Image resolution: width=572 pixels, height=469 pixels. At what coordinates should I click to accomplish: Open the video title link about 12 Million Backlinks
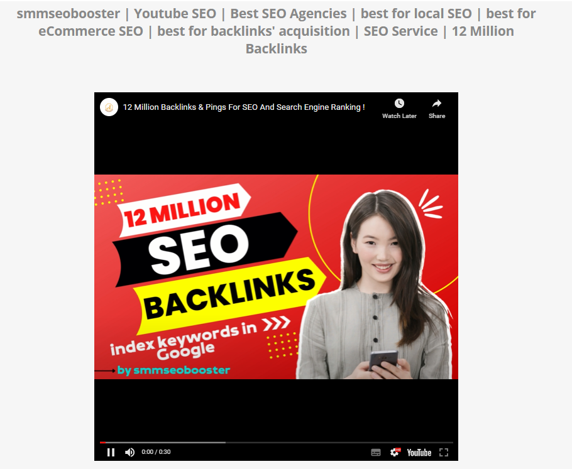pyautogui.click(x=244, y=107)
